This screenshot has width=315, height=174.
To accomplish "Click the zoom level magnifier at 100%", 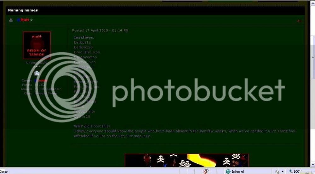I will [x=291, y=171].
